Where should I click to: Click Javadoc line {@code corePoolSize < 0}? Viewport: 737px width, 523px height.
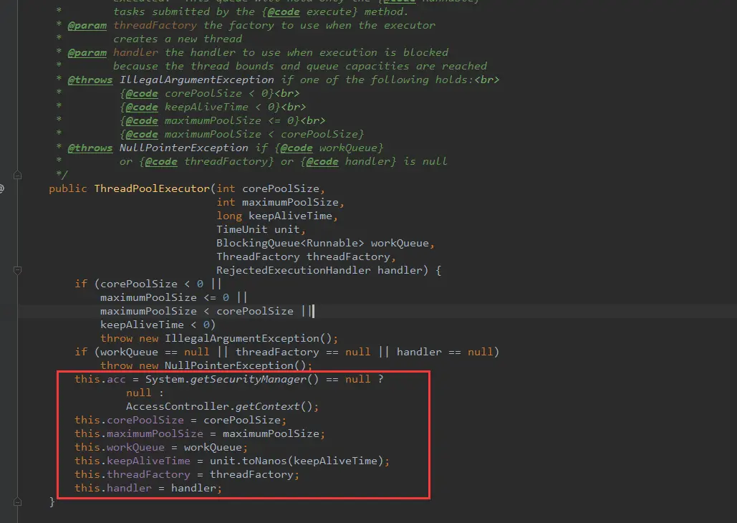(196, 94)
